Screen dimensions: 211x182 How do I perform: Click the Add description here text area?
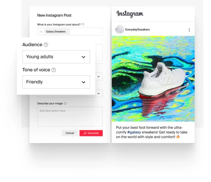[x=70, y=116]
